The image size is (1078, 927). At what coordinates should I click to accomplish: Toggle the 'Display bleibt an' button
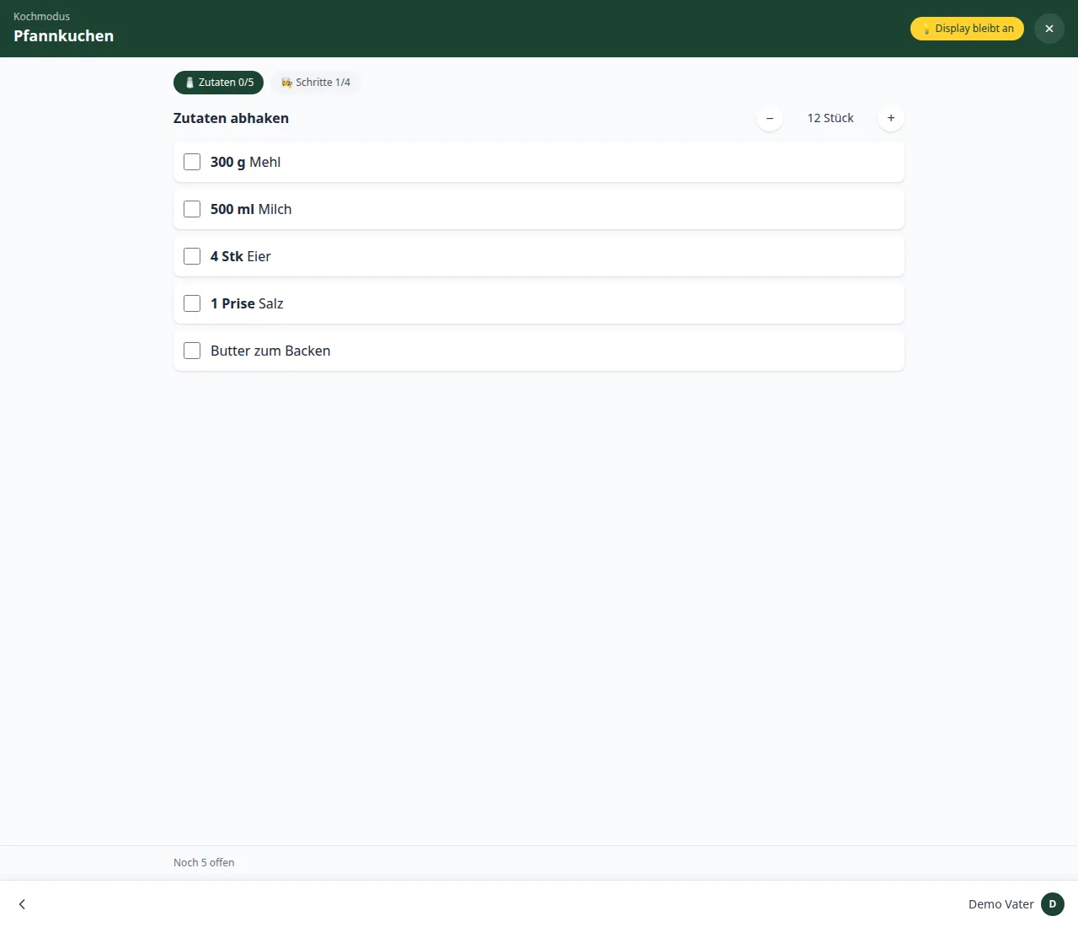point(967,29)
